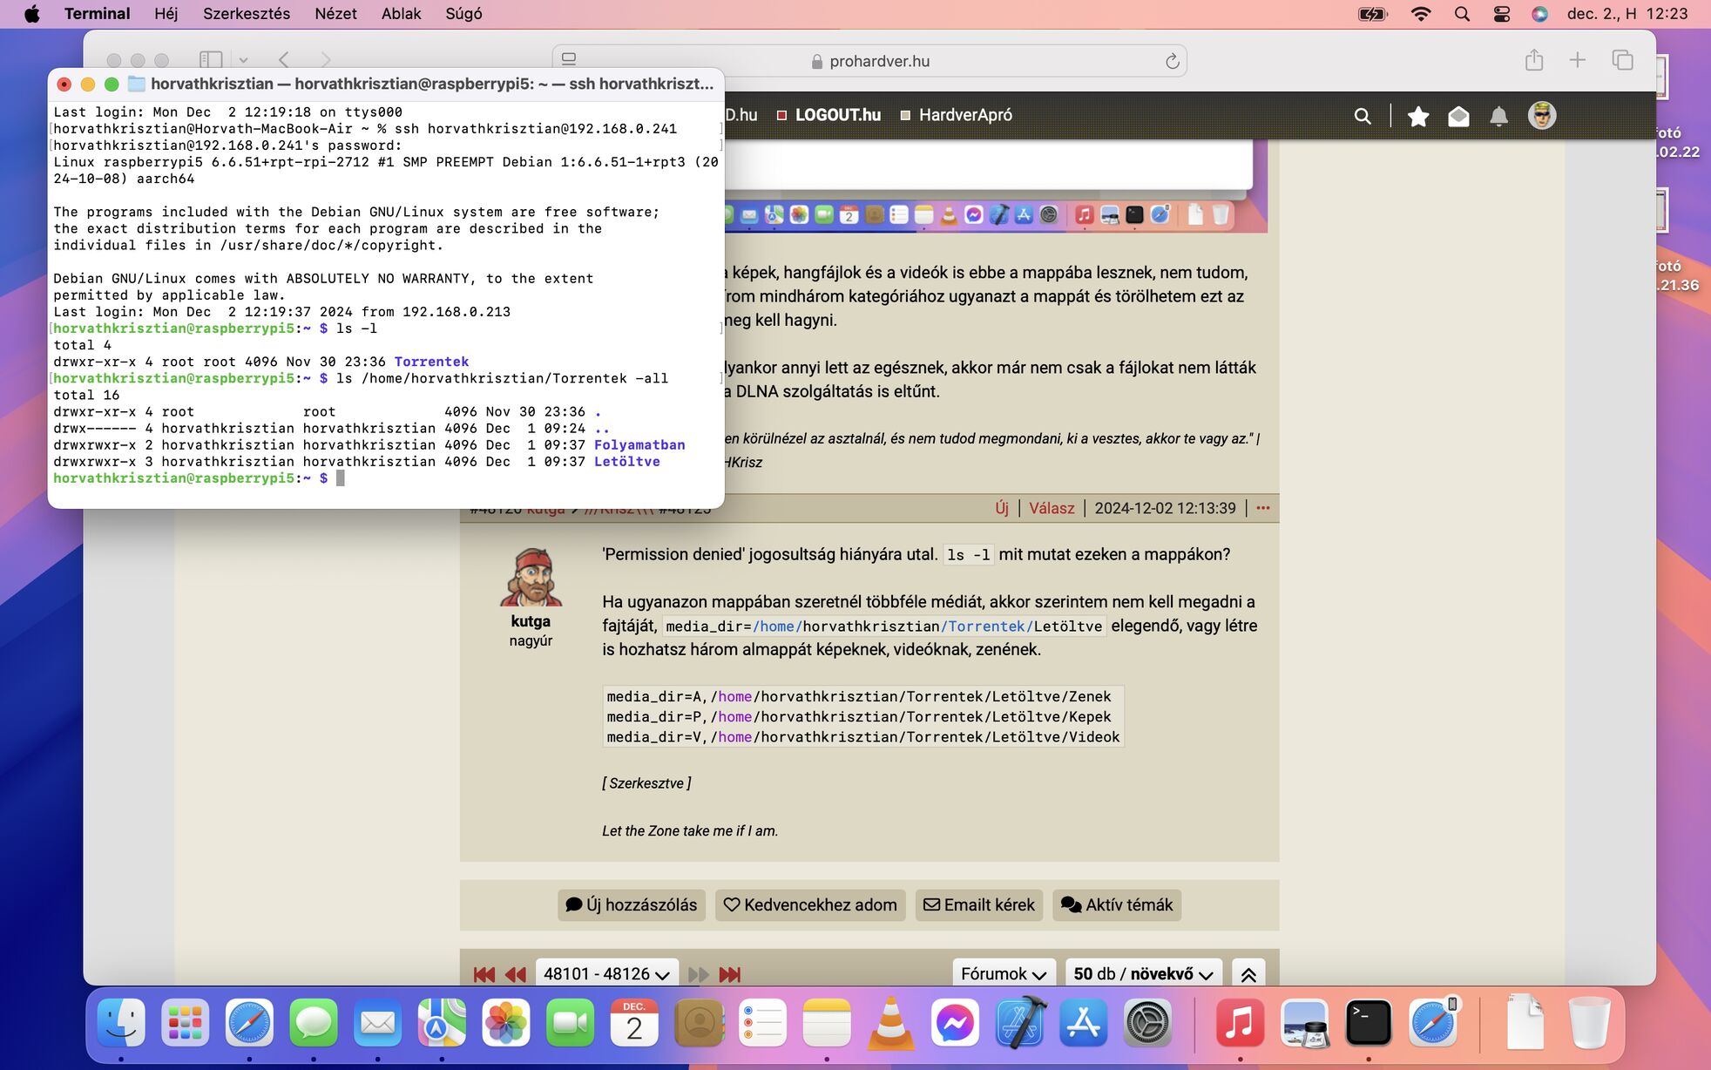This screenshot has height=1070, width=1711.
Task: Open Terminal app menu in menu bar
Action: pyautogui.click(x=97, y=14)
